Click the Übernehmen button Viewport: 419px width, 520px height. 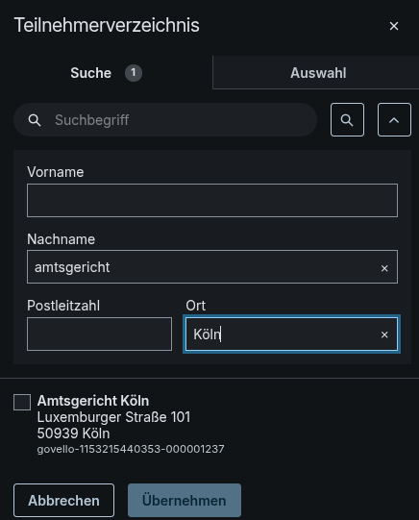185,500
